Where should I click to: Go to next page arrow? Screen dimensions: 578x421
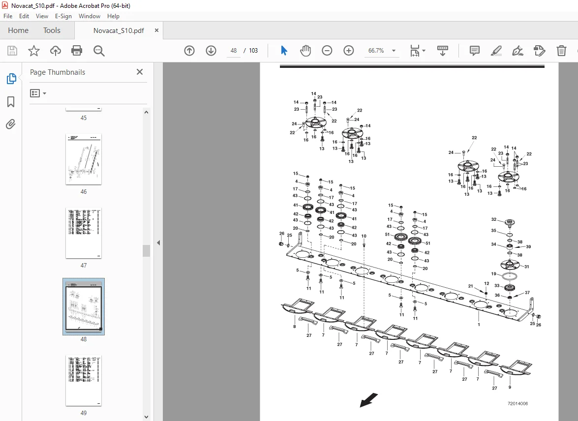(211, 51)
